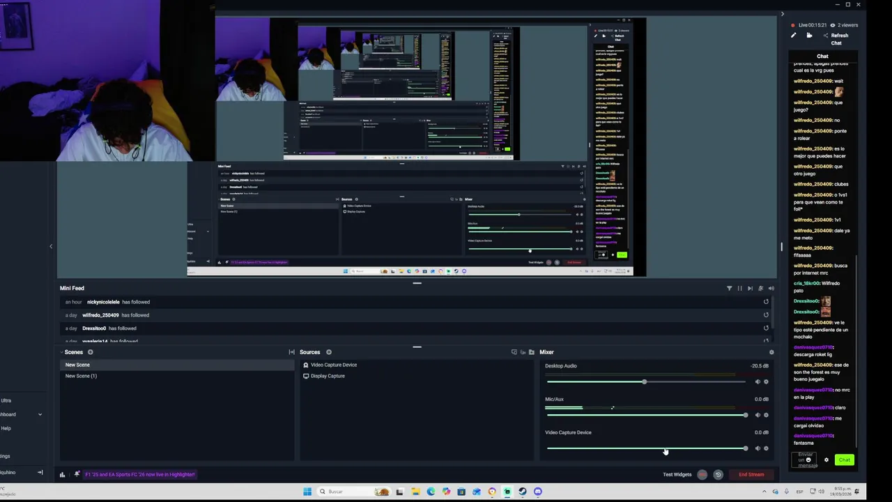Toggle alert volume speaker in Mini Feed
The image size is (892, 502).
coord(771,288)
